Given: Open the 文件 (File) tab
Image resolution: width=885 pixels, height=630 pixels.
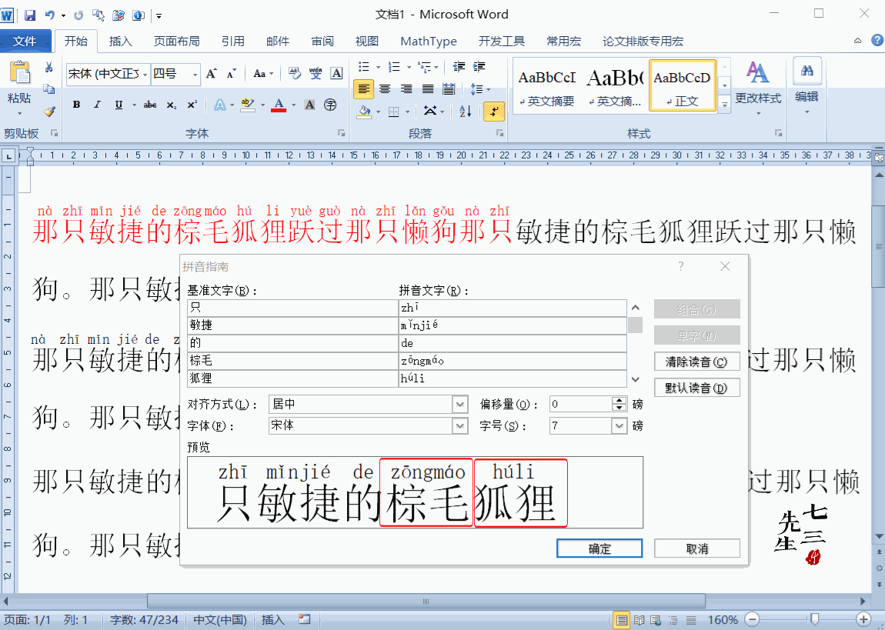Looking at the screenshot, I should click(x=25, y=42).
